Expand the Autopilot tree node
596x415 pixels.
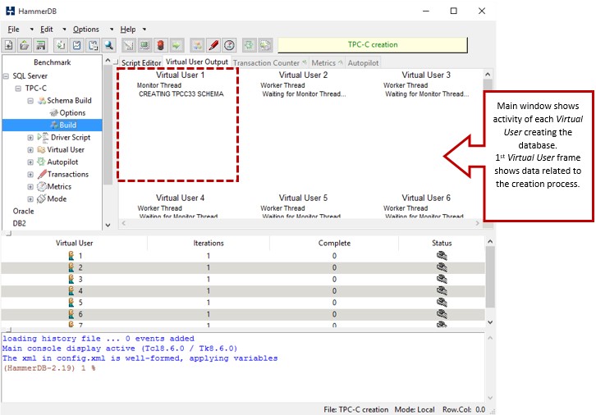(x=30, y=162)
